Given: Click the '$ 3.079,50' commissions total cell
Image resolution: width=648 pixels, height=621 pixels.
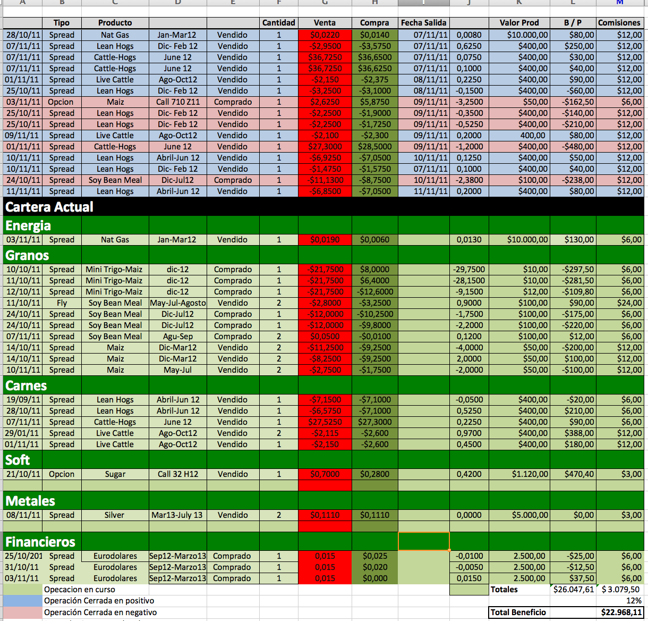Looking at the screenshot, I should [x=620, y=590].
